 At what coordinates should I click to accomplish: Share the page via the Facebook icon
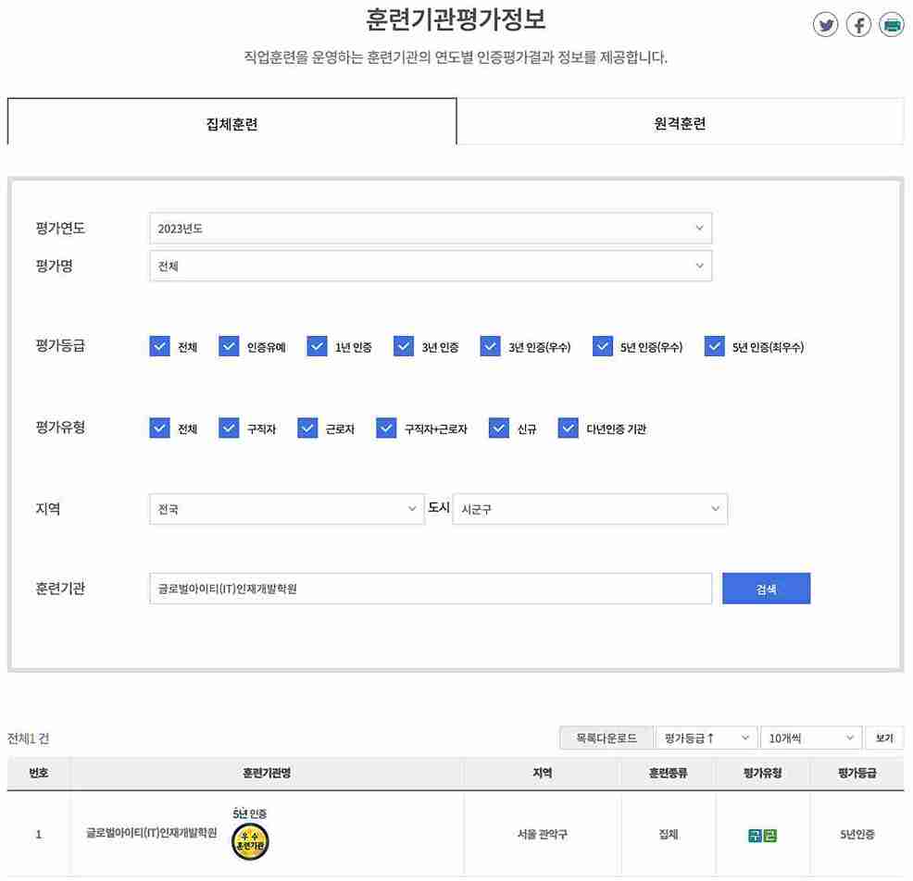(858, 25)
